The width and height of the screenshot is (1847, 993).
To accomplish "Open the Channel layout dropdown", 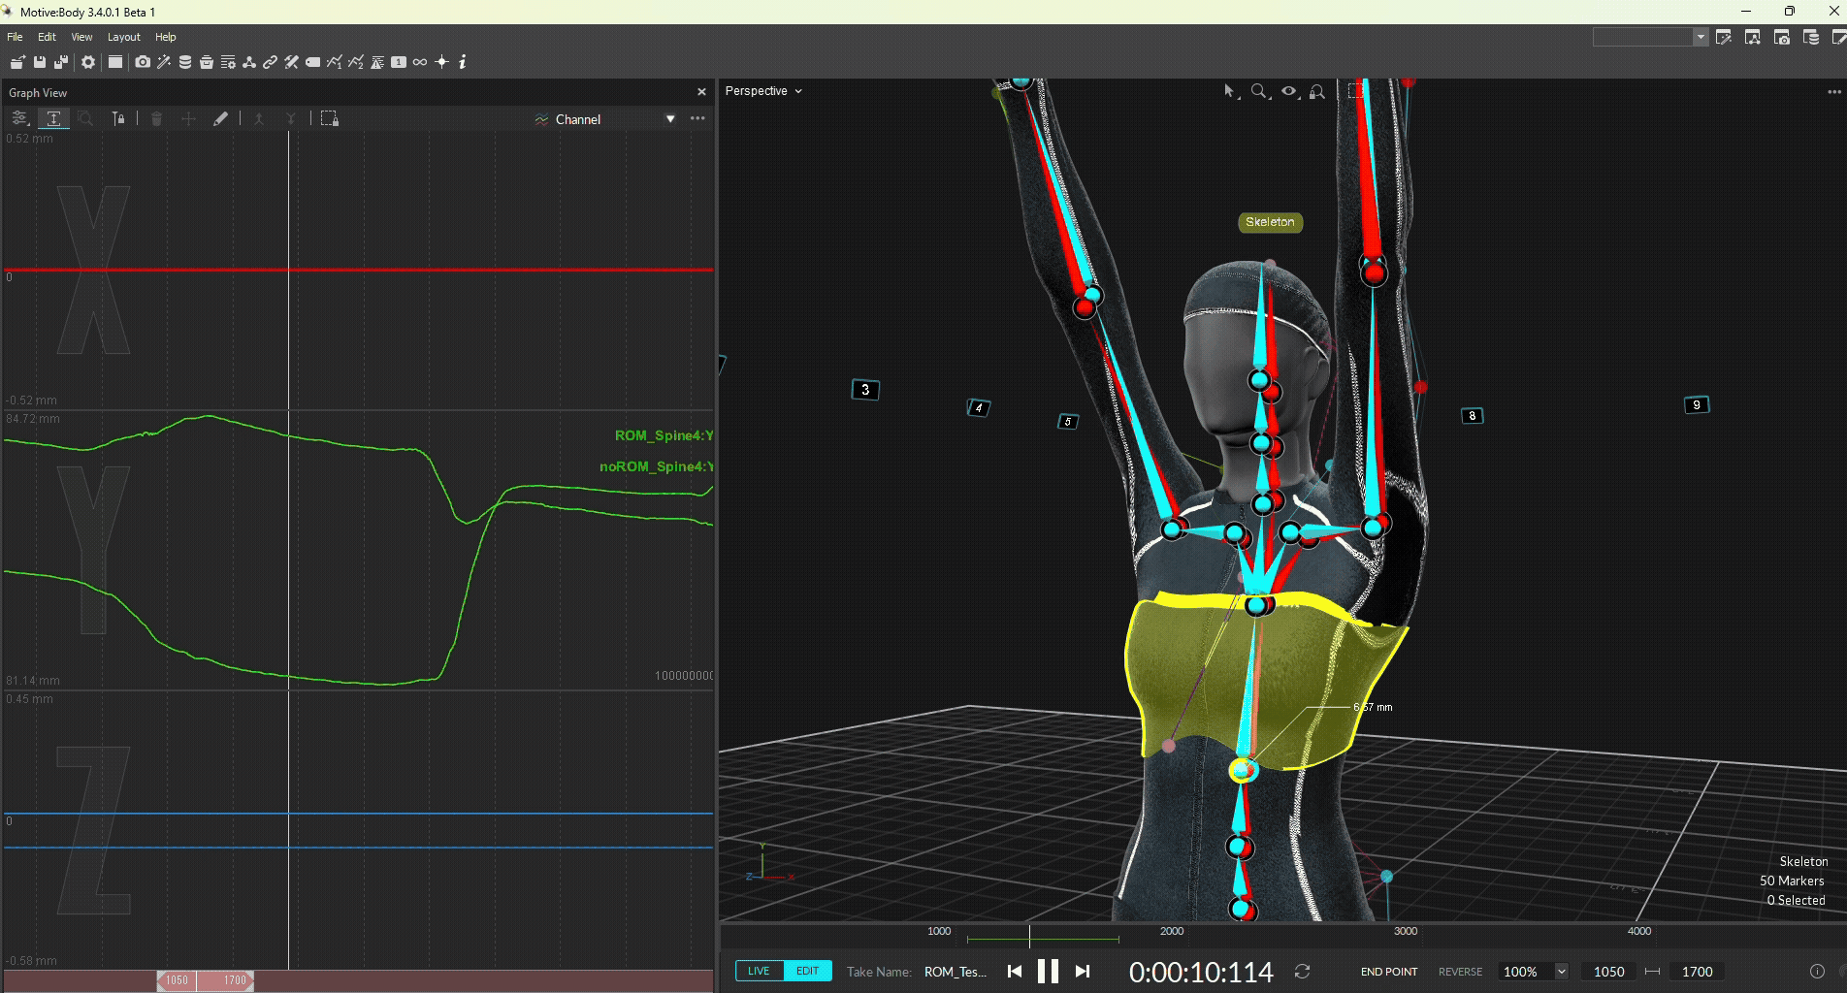I will 669,119.
